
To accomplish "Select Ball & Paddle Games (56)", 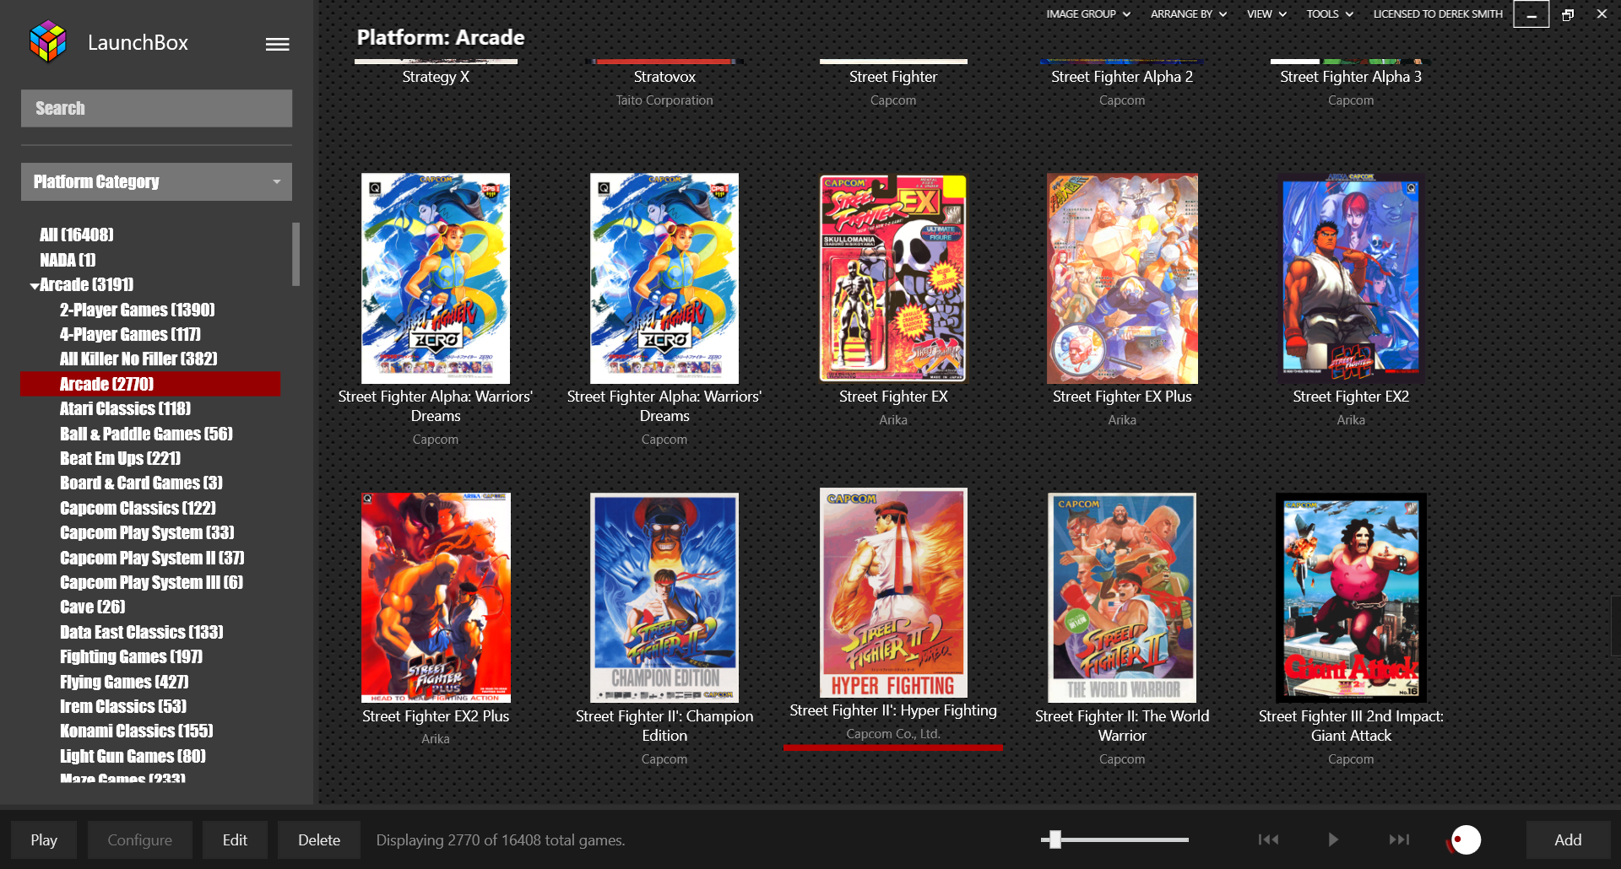I will [x=146, y=434].
